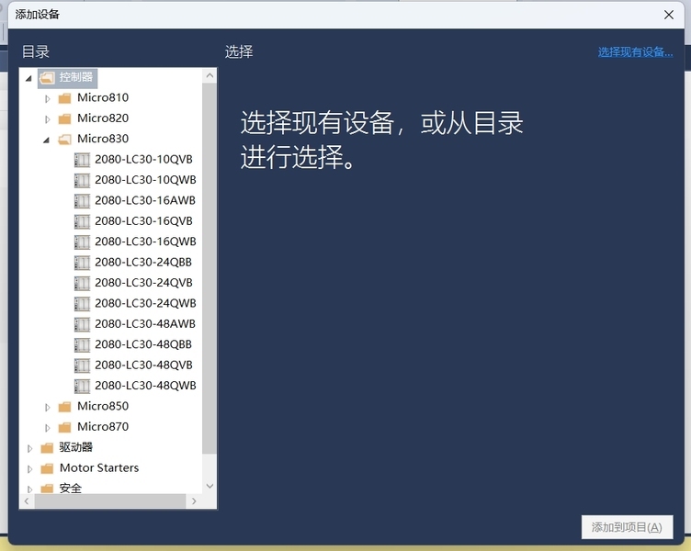Screen dimensions: 691x551
Task: Expand the Micro870 node arrow
Action: click(47, 428)
